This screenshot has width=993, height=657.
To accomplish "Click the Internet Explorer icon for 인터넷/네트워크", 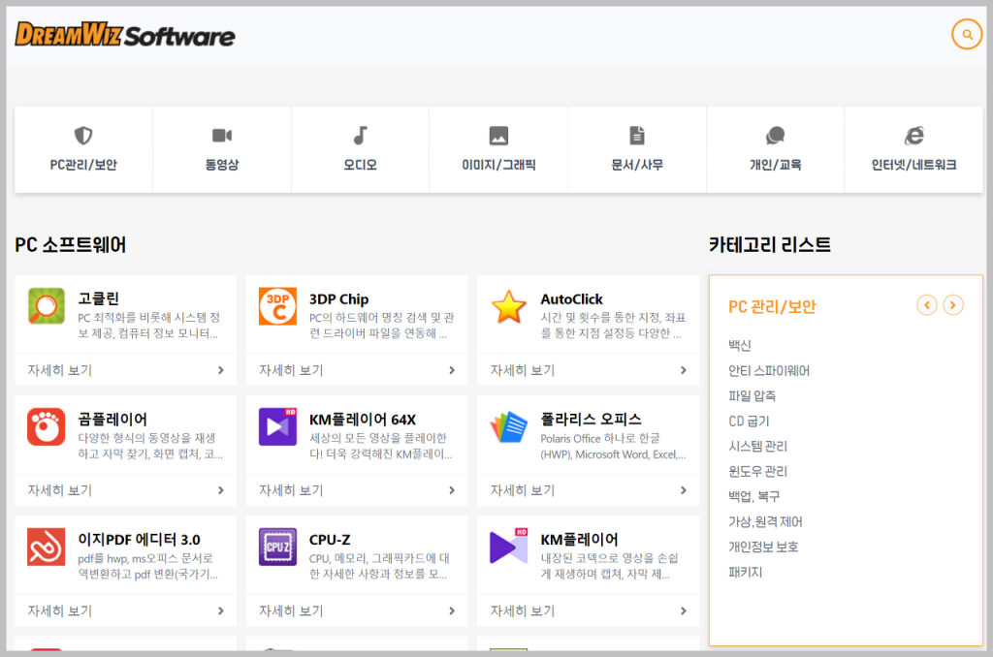I will point(913,135).
